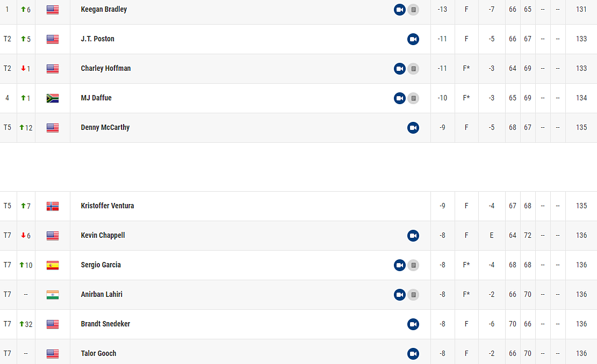The width and height of the screenshot is (597, 364).
Task: Click Charley Hoffman's video camera icon
Action: tap(399, 69)
